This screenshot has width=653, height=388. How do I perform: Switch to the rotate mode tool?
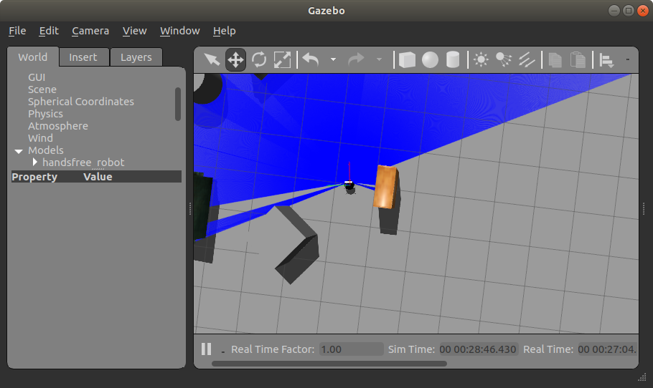click(x=259, y=60)
